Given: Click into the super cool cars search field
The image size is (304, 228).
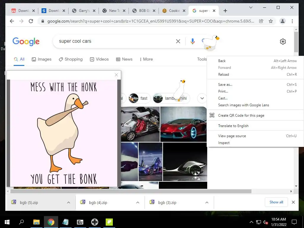Looking at the screenshot, I should coord(114,41).
